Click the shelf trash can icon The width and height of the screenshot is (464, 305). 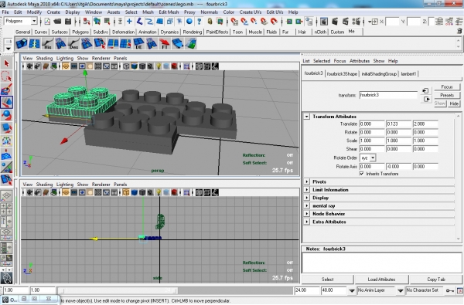(459, 31)
